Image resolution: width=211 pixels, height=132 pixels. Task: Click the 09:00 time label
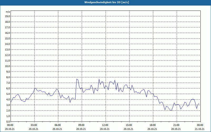pos(82,125)
